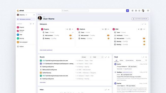The image size is (166, 93).
Task: Expand the Subspaces widget to full size
Action: coord(143,24)
